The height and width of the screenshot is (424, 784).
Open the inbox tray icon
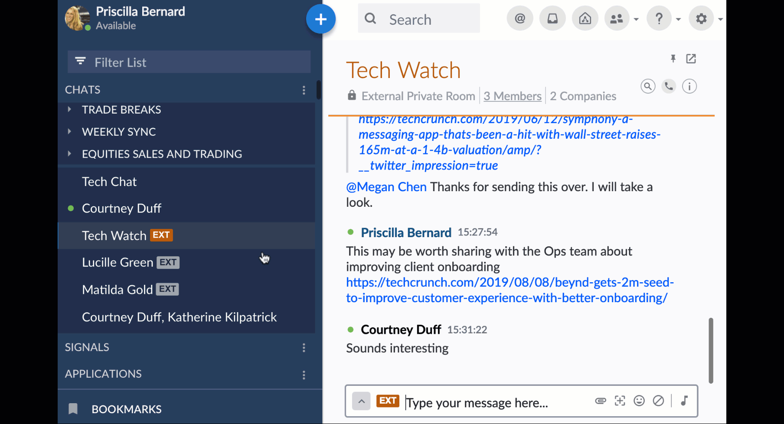click(552, 19)
